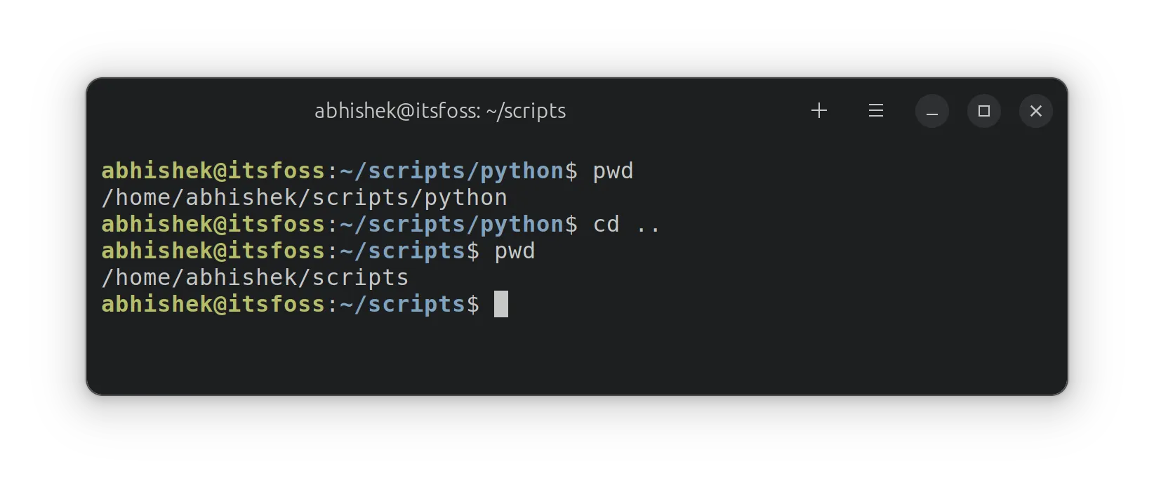Viewport: 1154px width, 490px height.
Task: Click the minimize window icon
Action: coord(931,111)
